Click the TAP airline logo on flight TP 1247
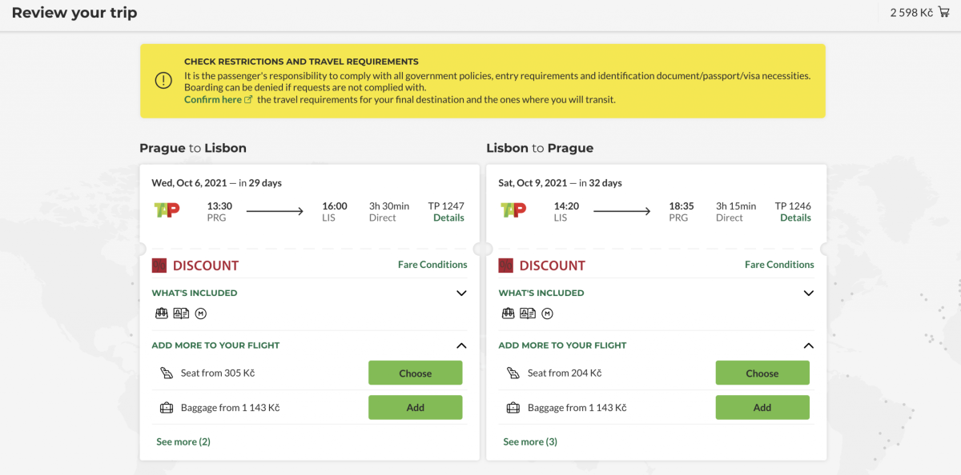The width and height of the screenshot is (961, 475). (167, 210)
